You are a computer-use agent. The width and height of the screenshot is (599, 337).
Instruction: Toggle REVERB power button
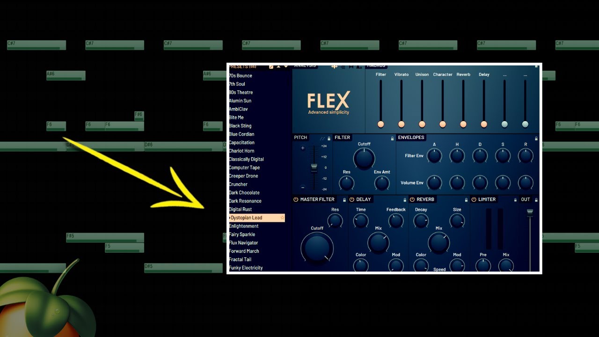(x=412, y=199)
